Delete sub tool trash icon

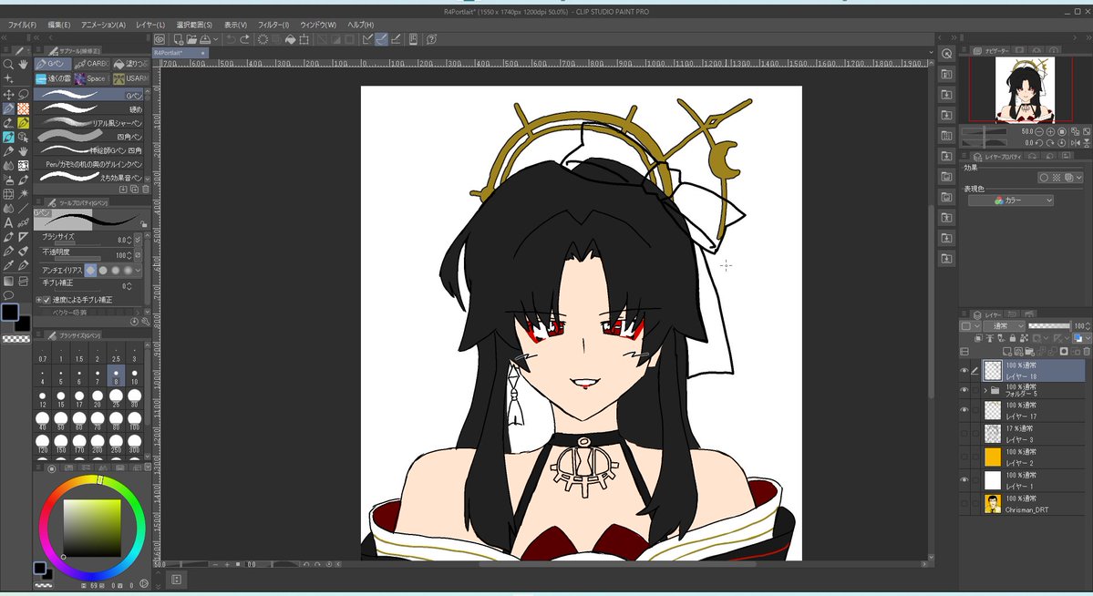tap(146, 189)
